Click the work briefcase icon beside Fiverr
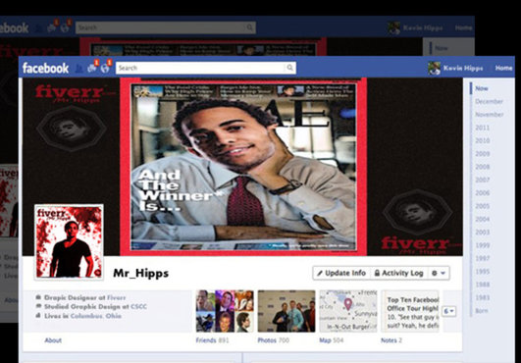Screen dimensions: 521x363 [x=38, y=297]
